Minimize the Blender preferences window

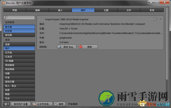(x=151, y=2)
